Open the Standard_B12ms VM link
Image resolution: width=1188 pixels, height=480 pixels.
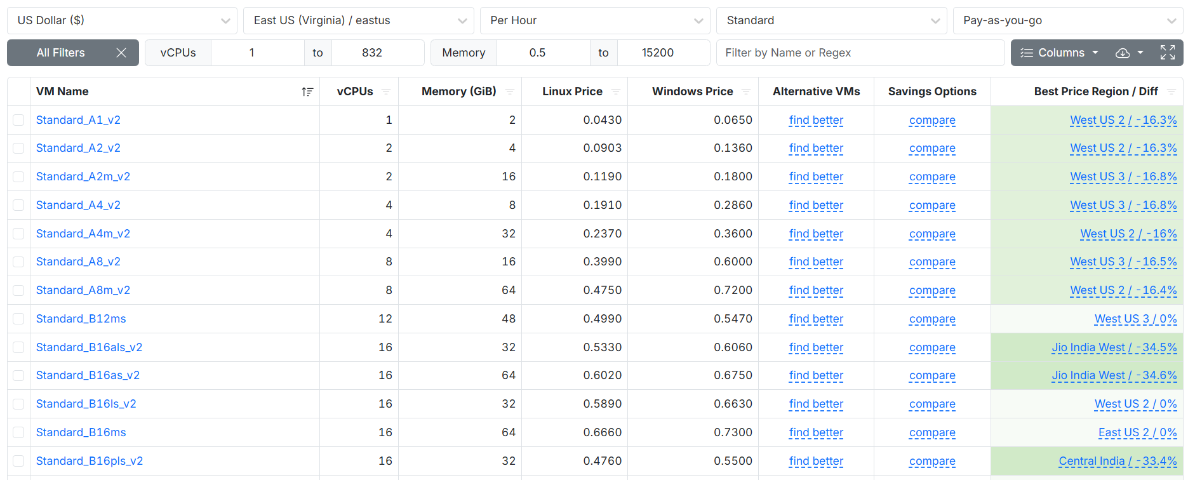pyautogui.click(x=81, y=319)
